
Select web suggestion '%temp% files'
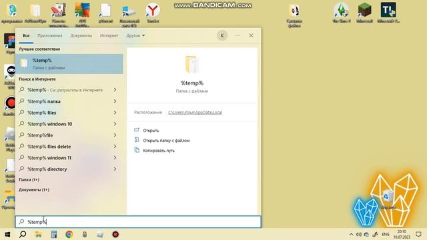[41, 113]
